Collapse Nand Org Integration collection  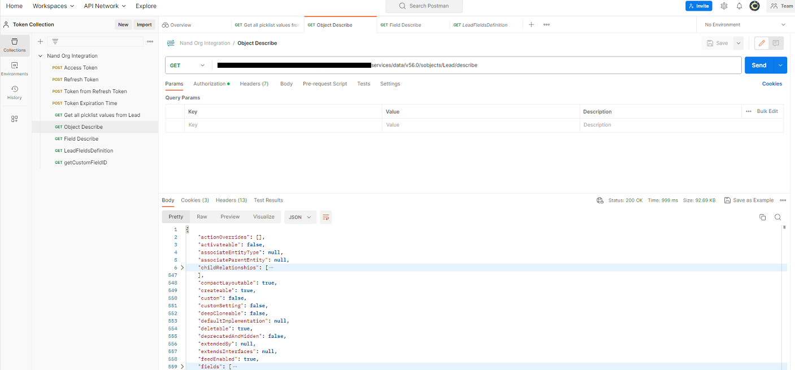41,56
